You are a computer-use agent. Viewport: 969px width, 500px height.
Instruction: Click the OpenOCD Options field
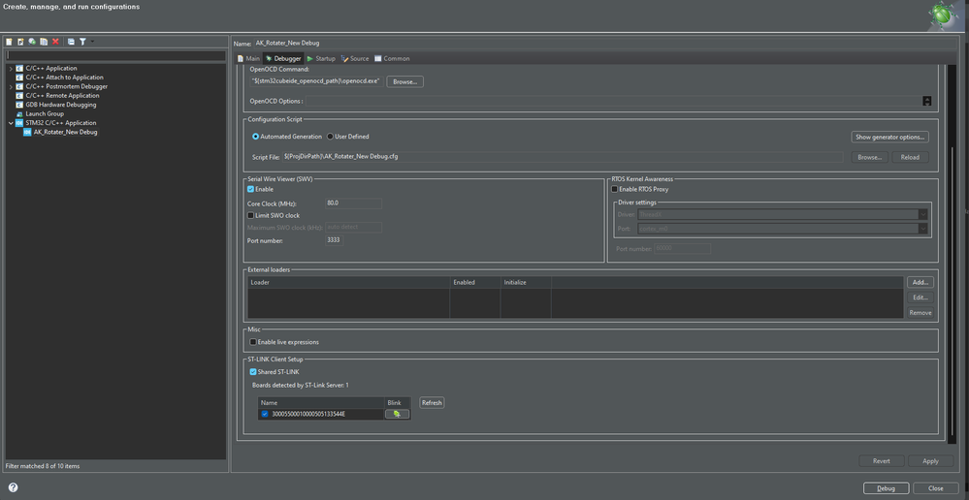tap(613, 101)
